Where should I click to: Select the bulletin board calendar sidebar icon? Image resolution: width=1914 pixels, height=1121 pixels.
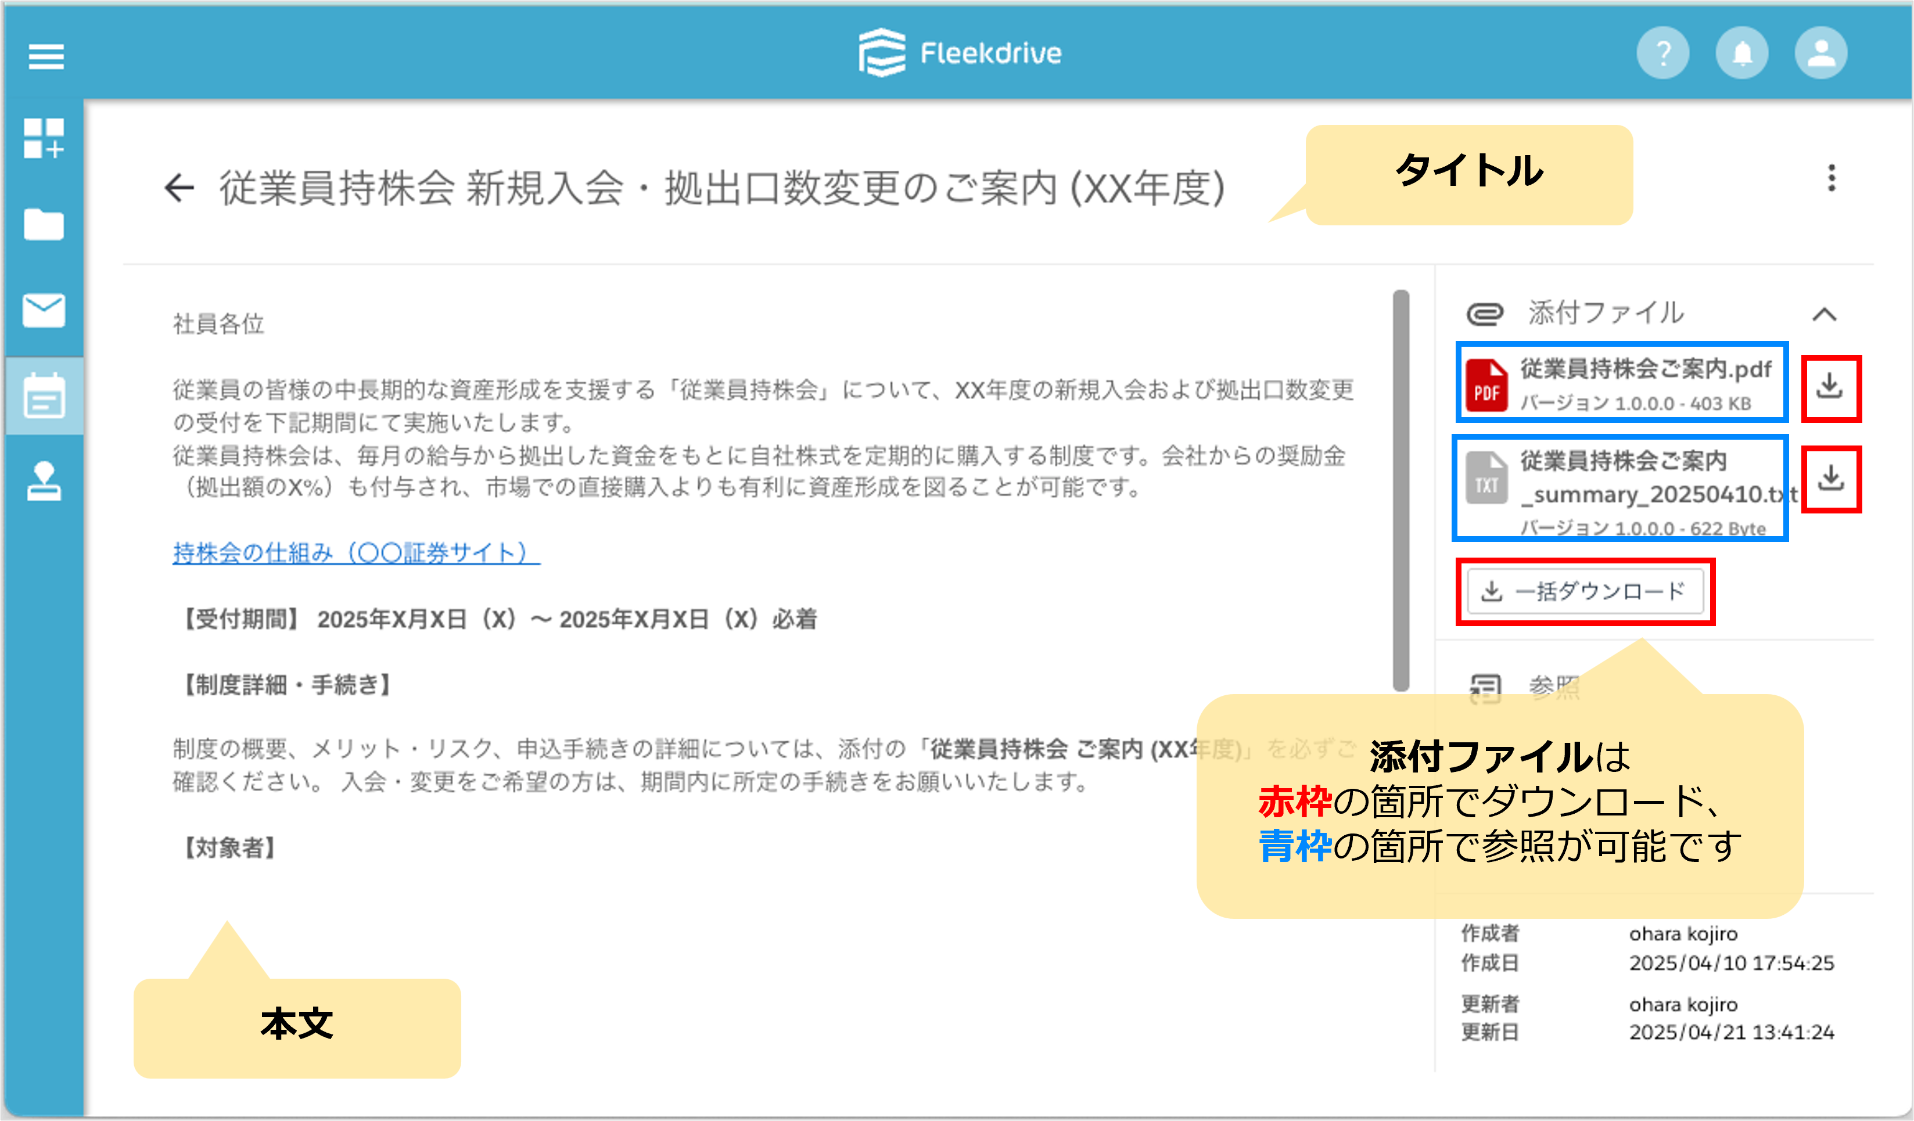(x=44, y=396)
